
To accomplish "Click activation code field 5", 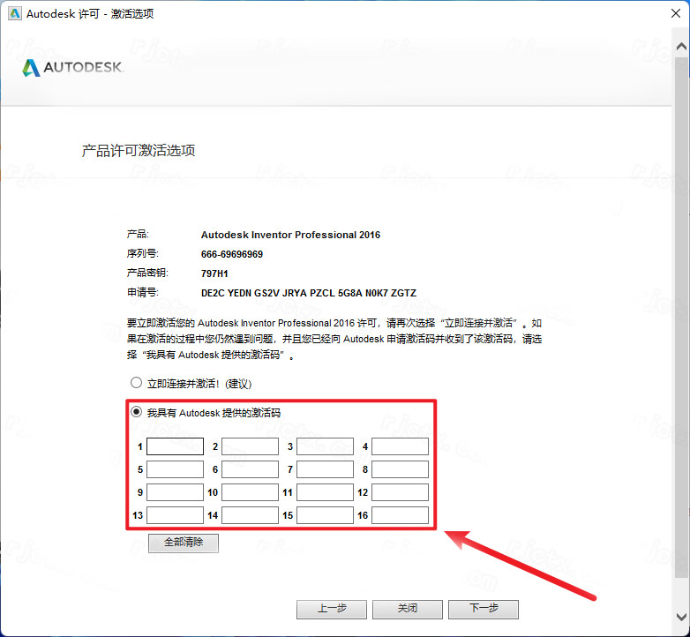I will click(175, 469).
